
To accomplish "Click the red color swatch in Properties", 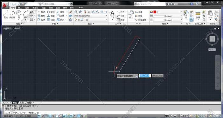I will [155, 12].
